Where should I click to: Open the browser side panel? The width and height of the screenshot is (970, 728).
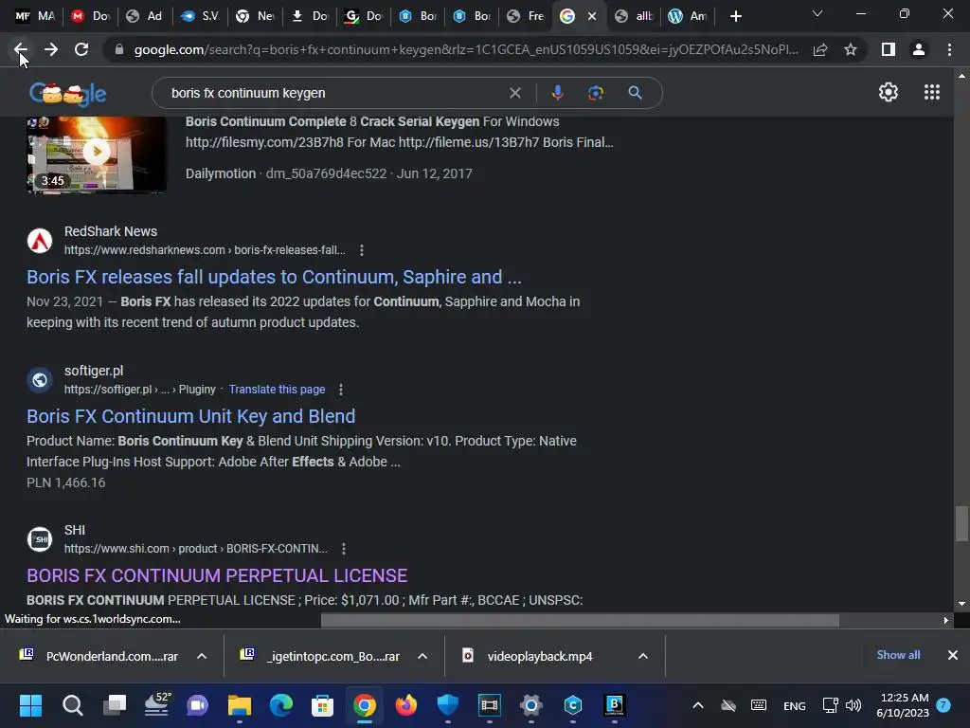888,49
